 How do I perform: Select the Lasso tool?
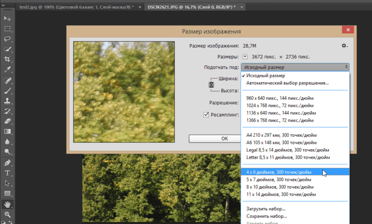(8, 39)
